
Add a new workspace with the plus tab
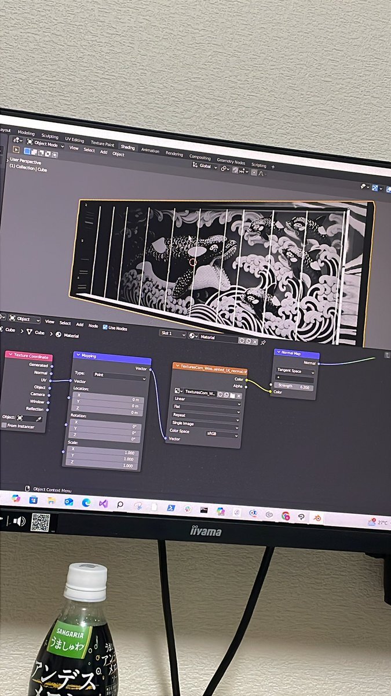[x=273, y=166]
